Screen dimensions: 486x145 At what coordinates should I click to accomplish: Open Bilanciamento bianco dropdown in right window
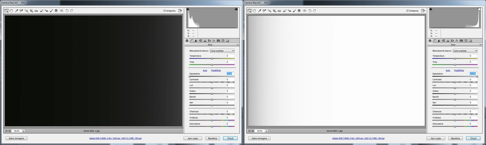point(465,51)
